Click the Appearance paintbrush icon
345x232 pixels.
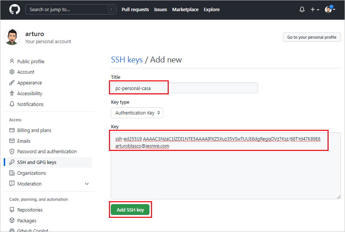click(x=12, y=83)
